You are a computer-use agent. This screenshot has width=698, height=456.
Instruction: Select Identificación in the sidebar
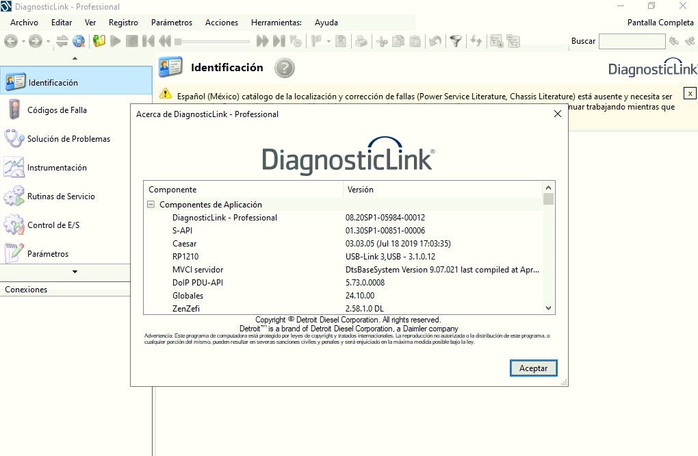(x=76, y=81)
